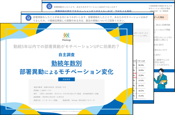This screenshot has width=175, height=115.
Task: Click the Humap logo on cover slide
Action: click(67, 37)
